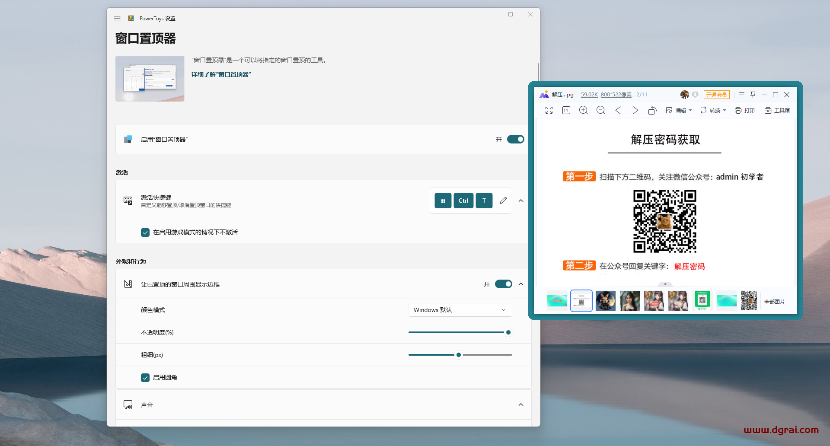Click the T key button in the shortcut
Screen dimensions: 830x446
(484, 201)
